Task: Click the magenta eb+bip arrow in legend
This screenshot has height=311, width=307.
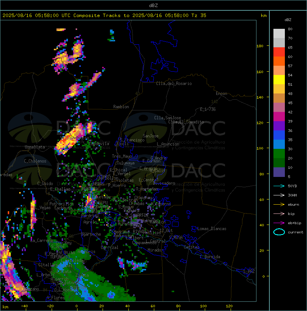Action: 279,223
